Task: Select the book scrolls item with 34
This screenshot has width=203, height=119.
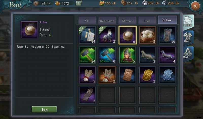Action: 87,35
